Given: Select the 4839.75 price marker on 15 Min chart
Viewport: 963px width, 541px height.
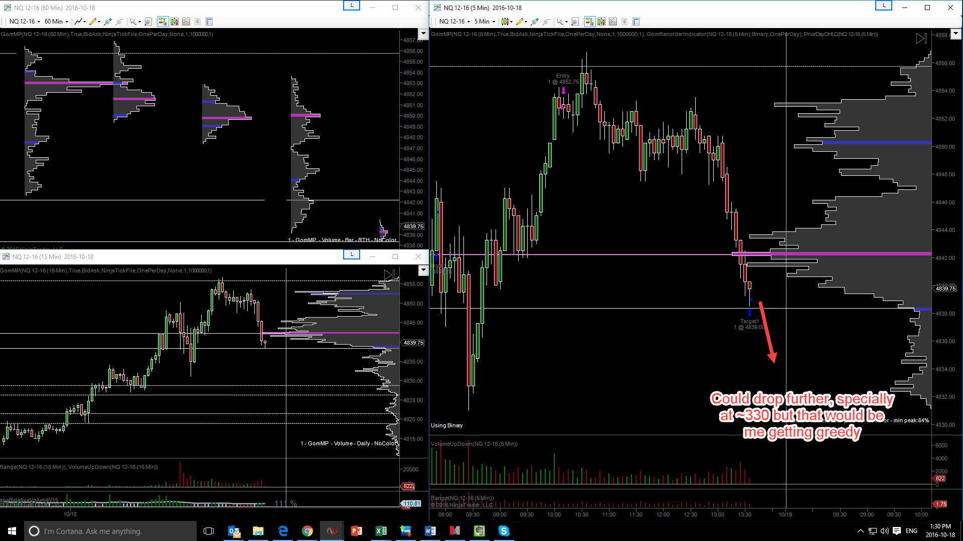Looking at the screenshot, I should pyautogui.click(x=413, y=343).
